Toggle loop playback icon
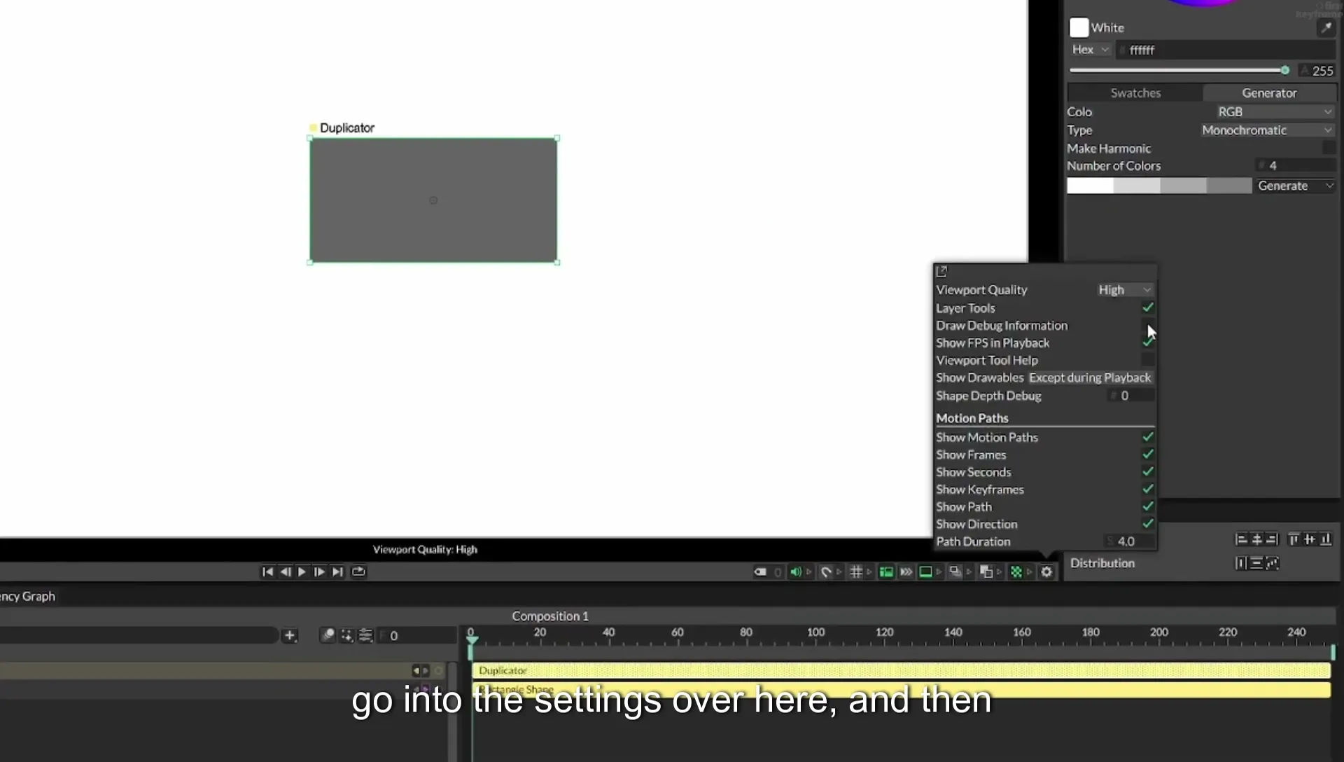 [358, 572]
